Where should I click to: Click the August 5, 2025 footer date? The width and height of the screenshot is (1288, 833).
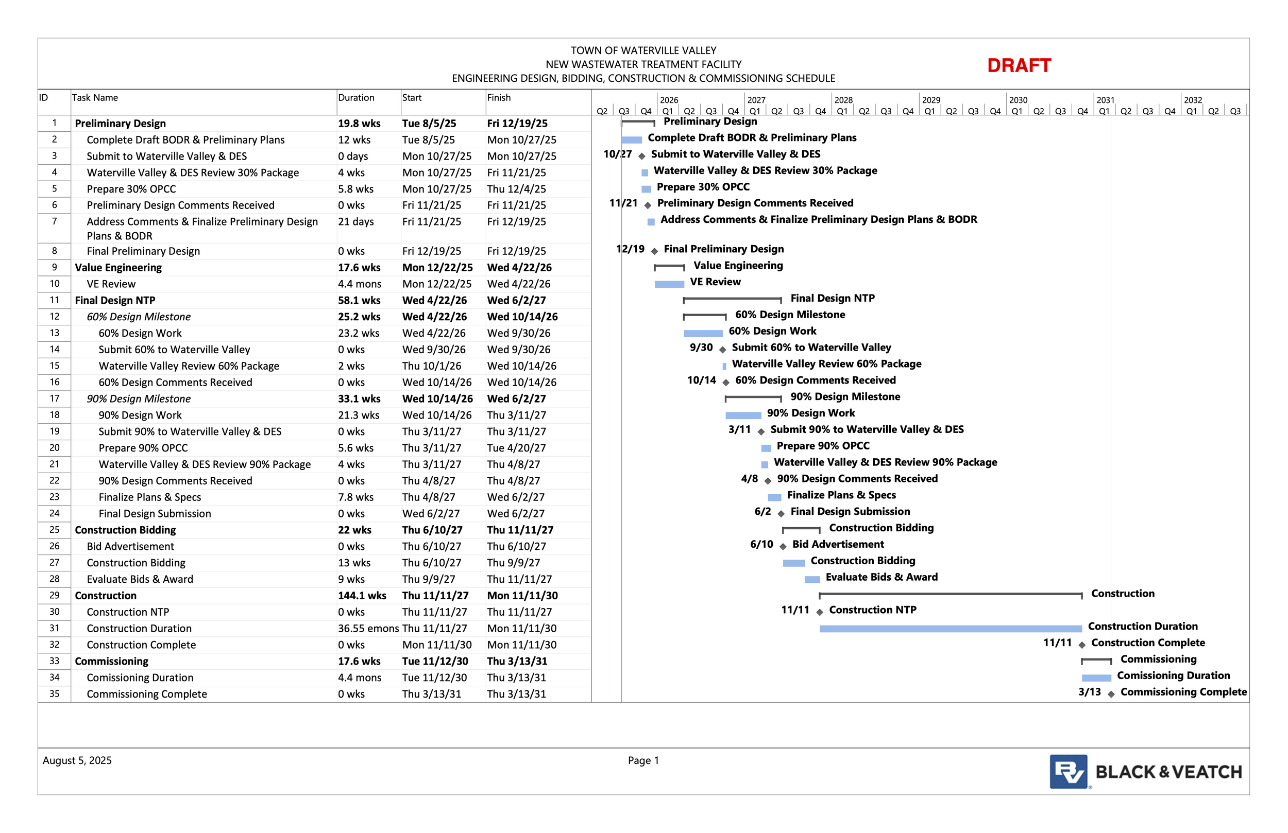[x=77, y=760]
